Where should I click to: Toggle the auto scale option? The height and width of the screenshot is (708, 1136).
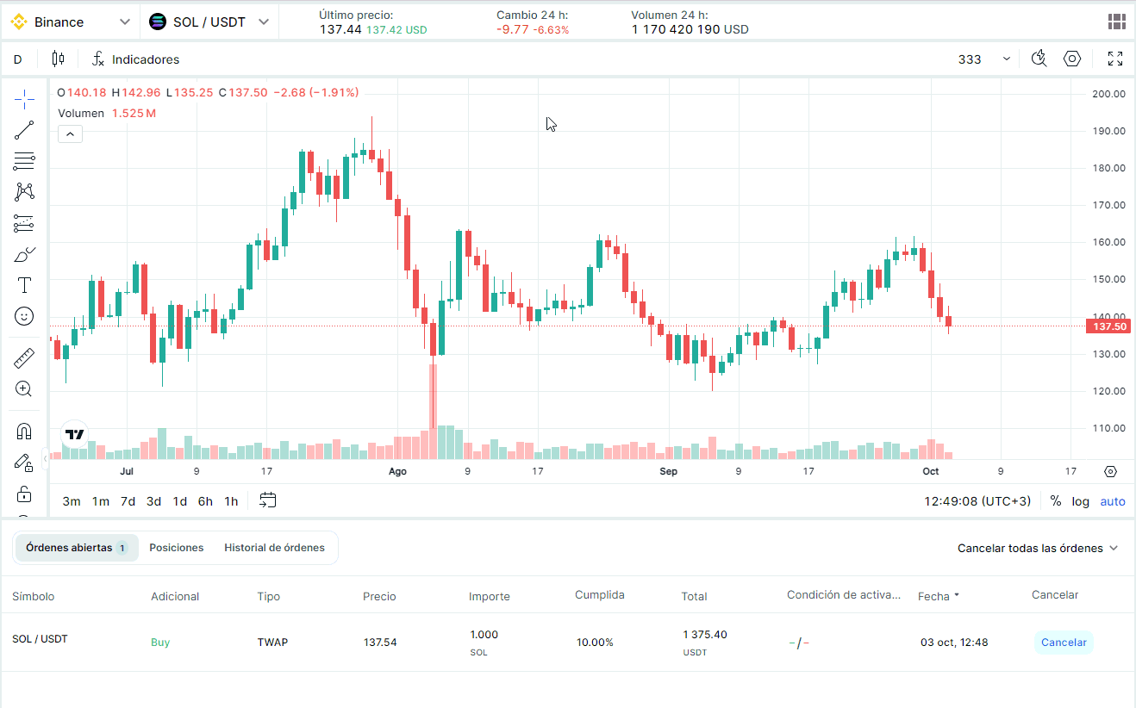pyautogui.click(x=1112, y=501)
